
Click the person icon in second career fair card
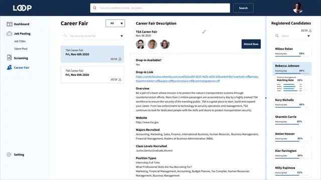[120, 79]
